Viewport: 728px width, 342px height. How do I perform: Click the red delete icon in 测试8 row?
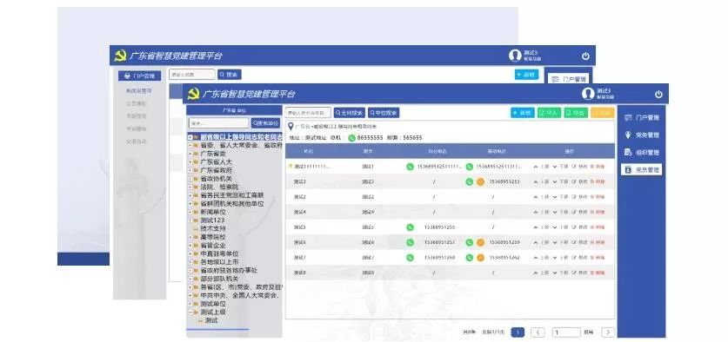point(592,273)
